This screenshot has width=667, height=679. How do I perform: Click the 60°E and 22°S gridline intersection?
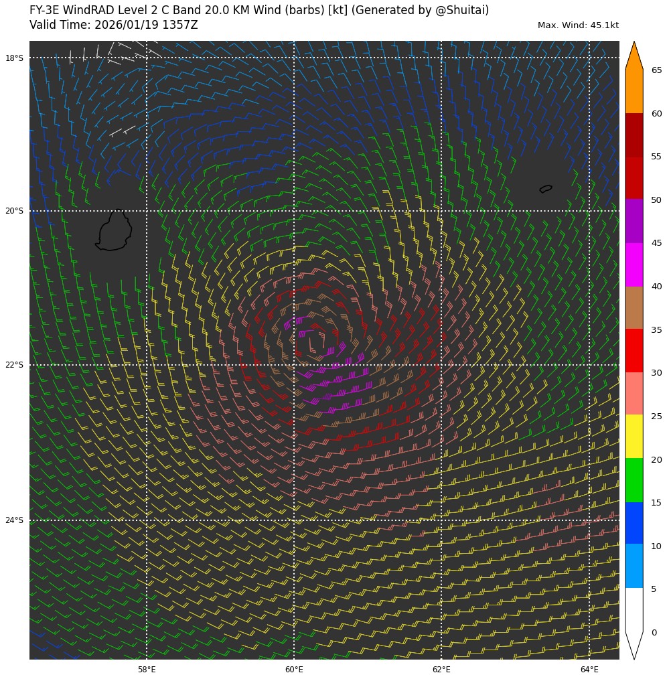(x=294, y=365)
